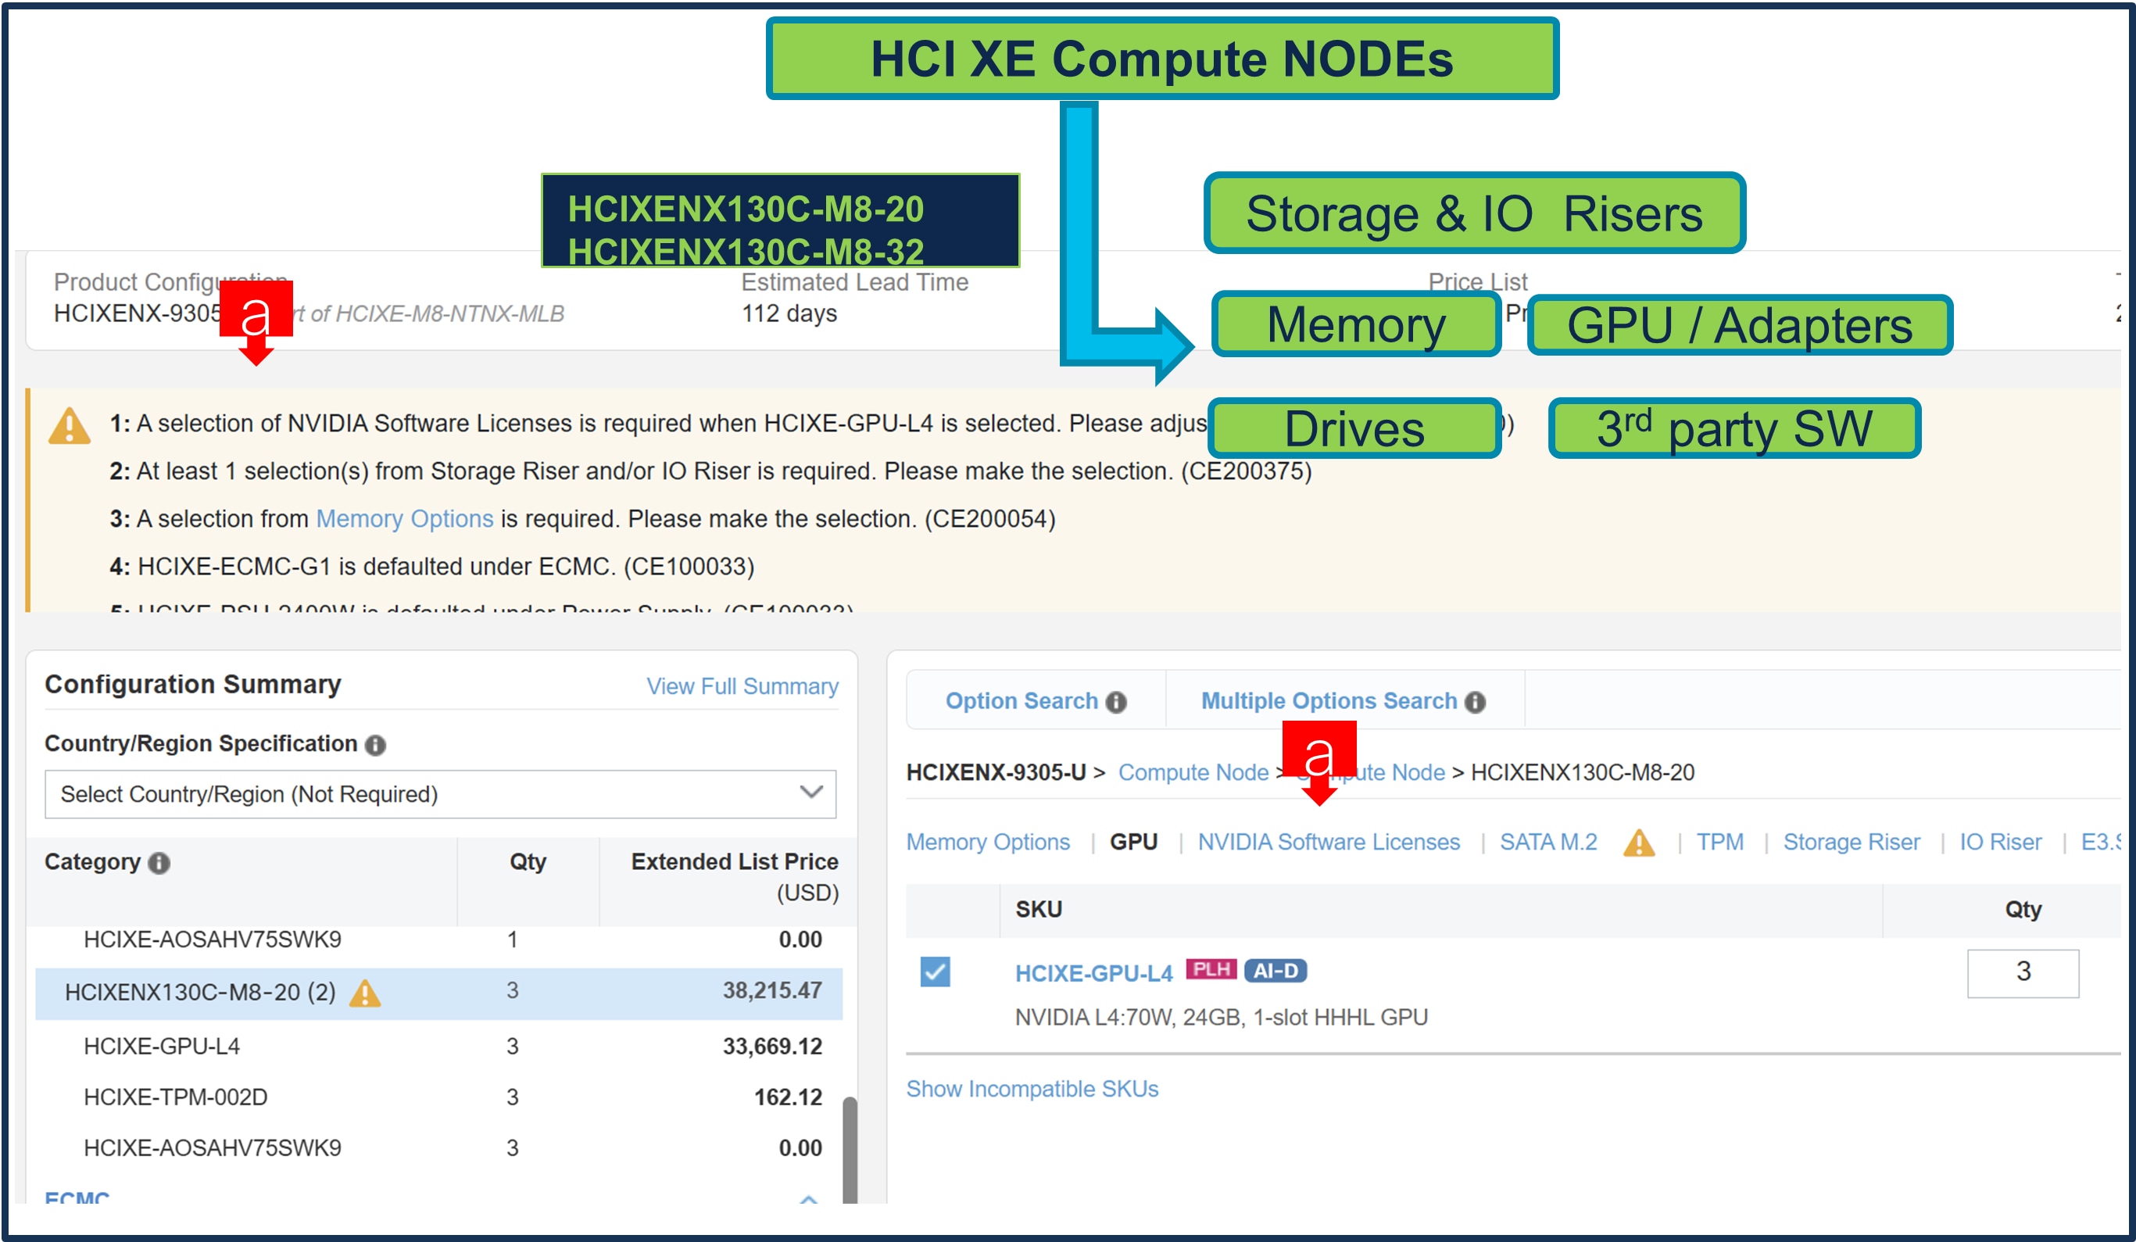This screenshot has height=1242, width=2136.
Task: Click the Qty column header in summary
Action: (x=528, y=861)
